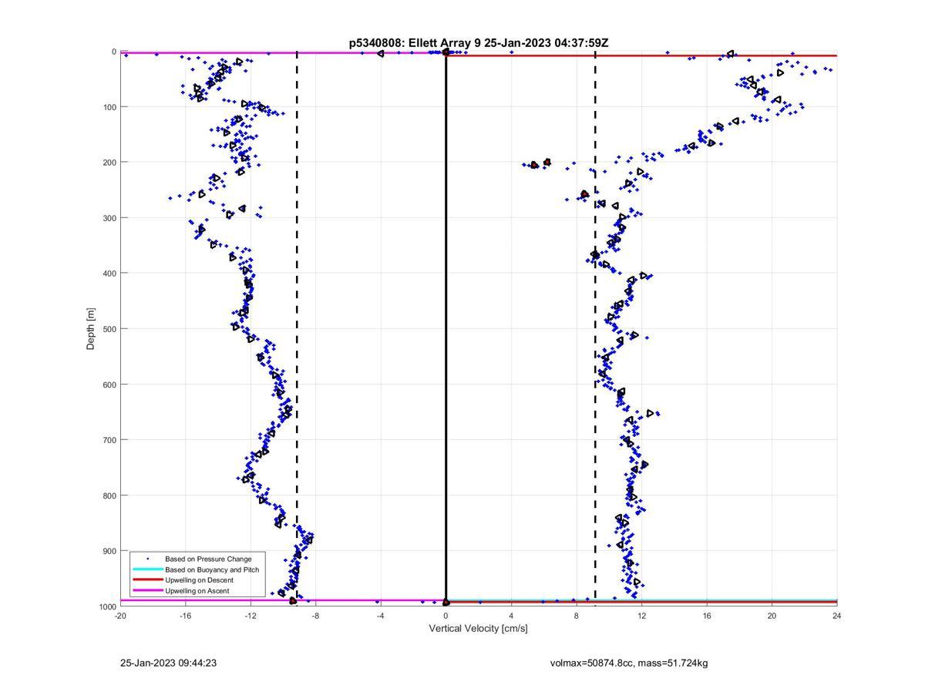The width and height of the screenshot is (925, 682).
Task: Click x-axis tick label '16'
Action: pos(706,616)
